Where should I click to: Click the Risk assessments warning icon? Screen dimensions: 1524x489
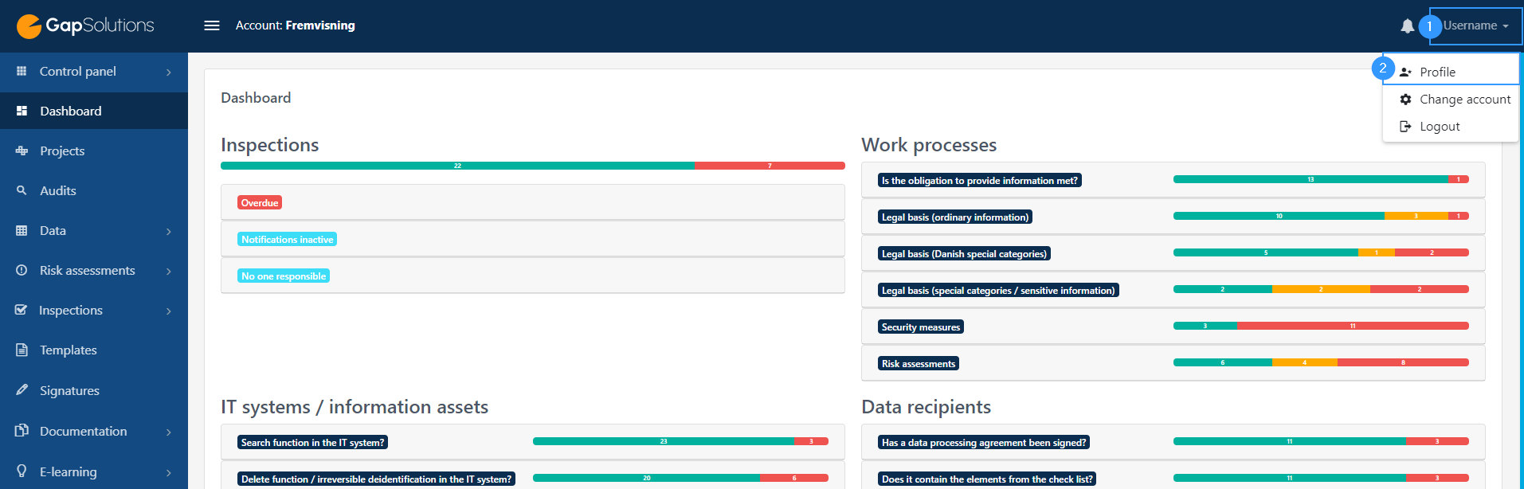coord(22,270)
